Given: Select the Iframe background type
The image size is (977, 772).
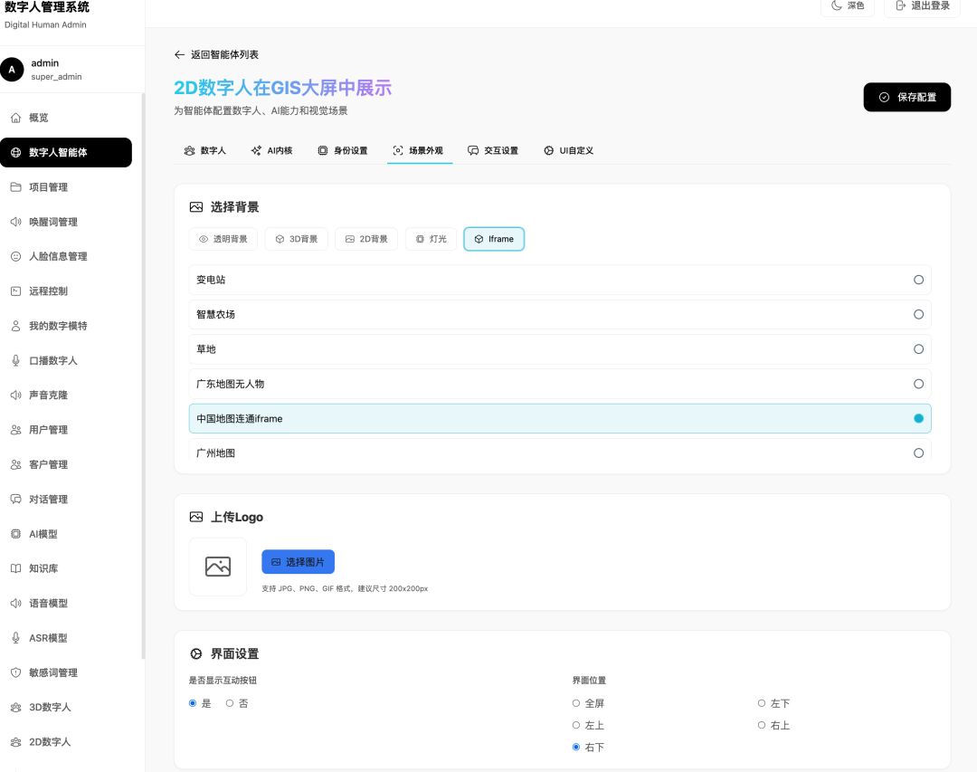Looking at the screenshot, I should tap(494, 240).
